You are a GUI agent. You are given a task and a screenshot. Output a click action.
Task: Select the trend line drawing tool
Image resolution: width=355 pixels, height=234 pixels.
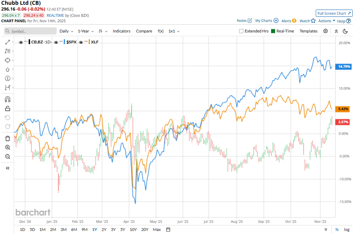tap(8, 42)
